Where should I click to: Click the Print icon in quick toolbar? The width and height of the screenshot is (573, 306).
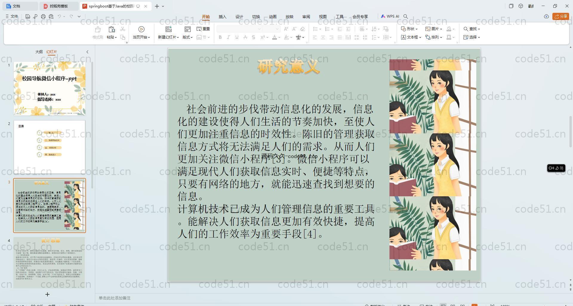(x=43, y=16)
